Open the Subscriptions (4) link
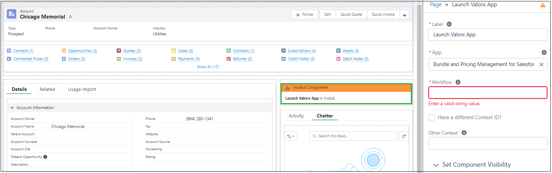Screen dimensions: 552x173 point(302,51)
